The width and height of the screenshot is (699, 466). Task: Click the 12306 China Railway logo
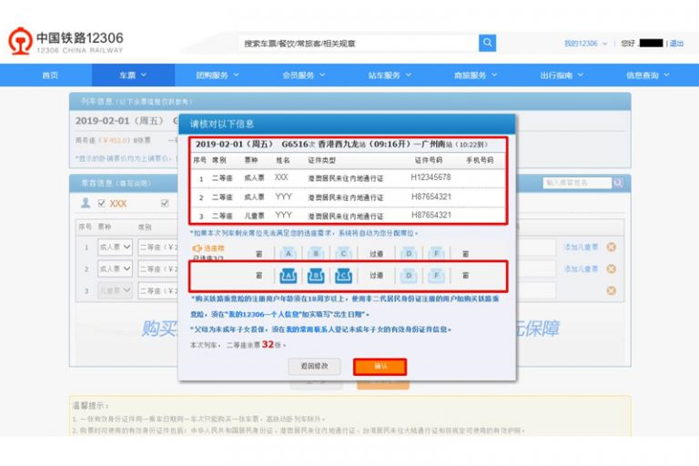(x=65, y=42)
